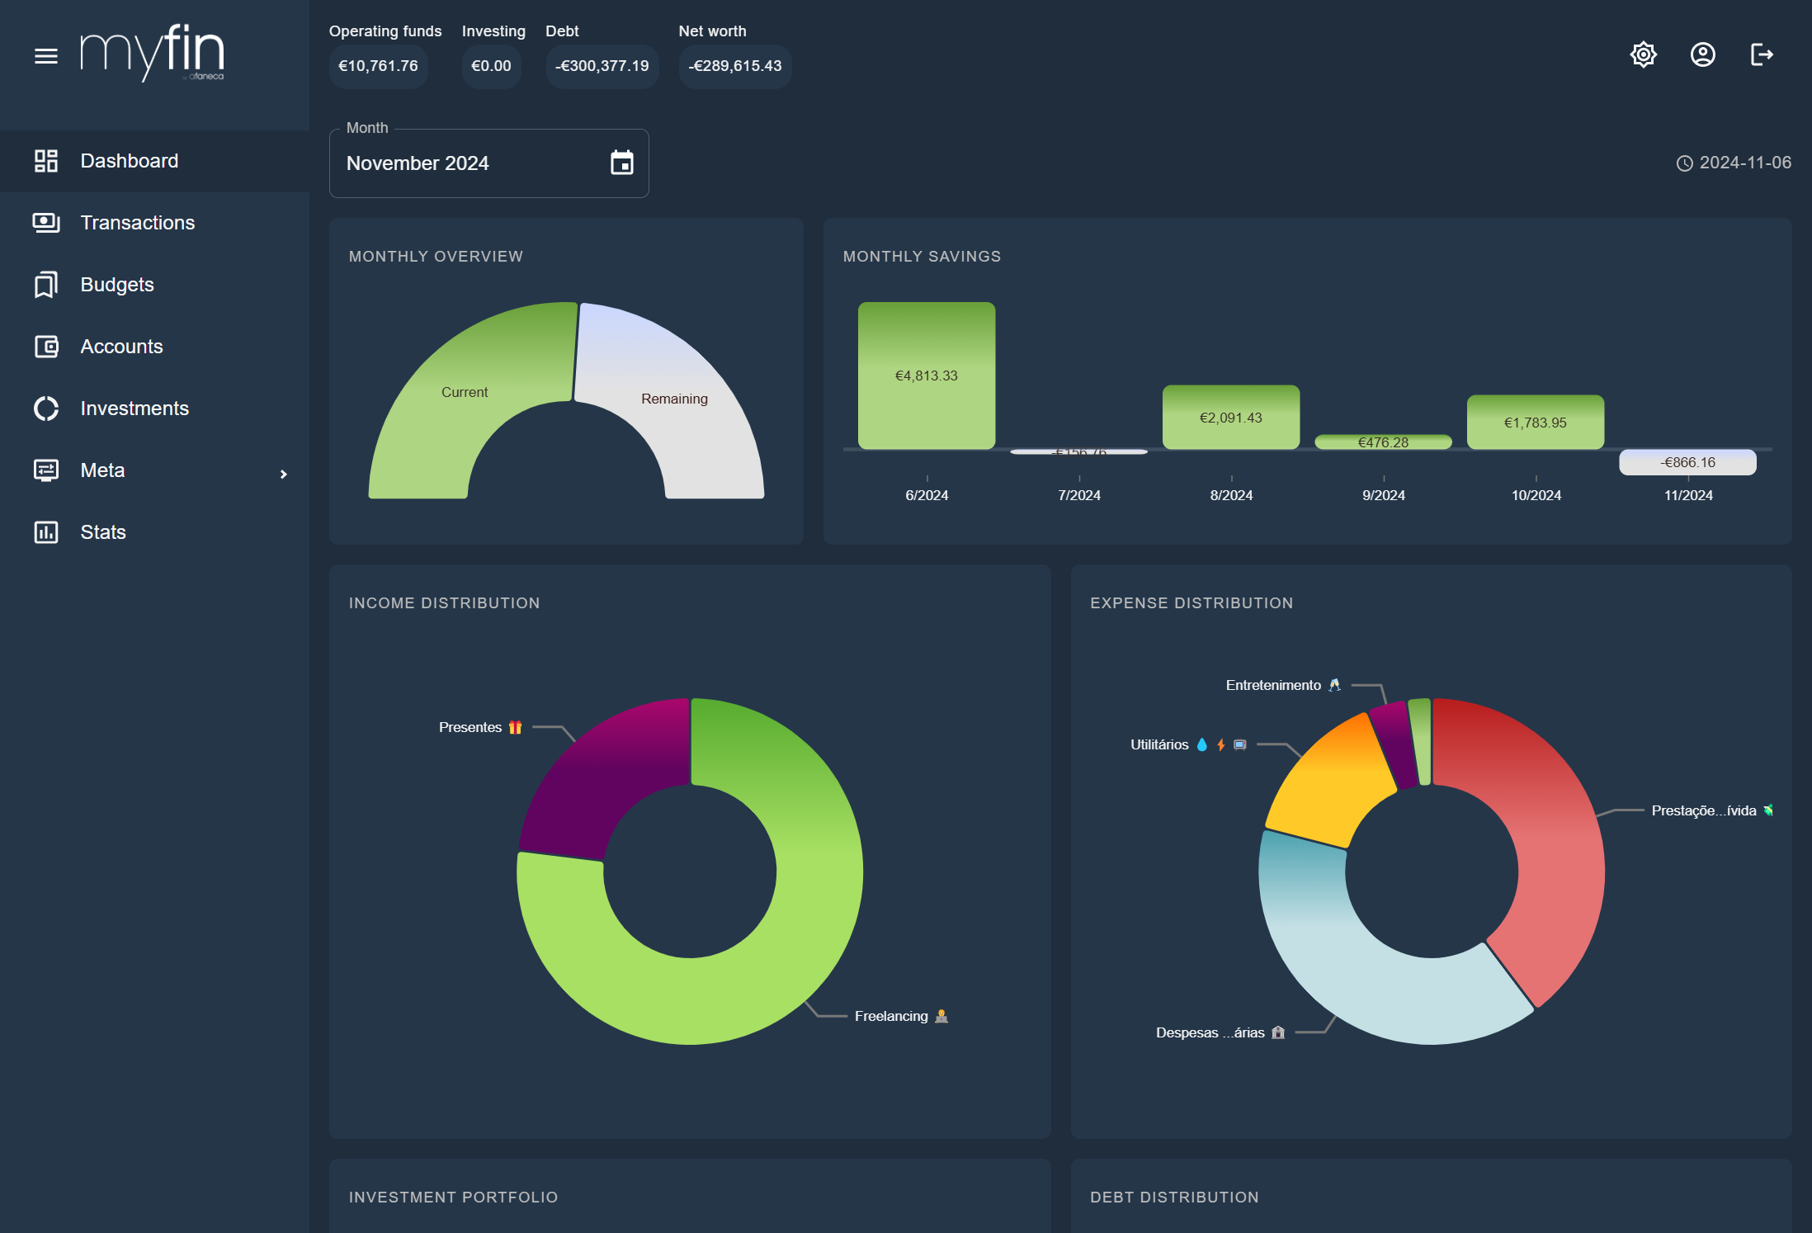The image size is (1812, 1233).
Task: Click the Stats chart icon
Action: point(46,532)
